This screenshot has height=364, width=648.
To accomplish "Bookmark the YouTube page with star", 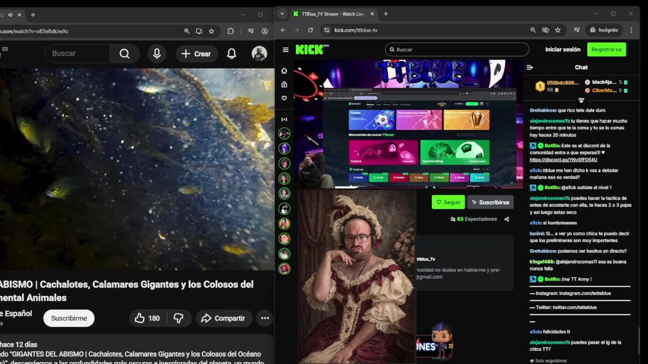I will coord(211,31).
